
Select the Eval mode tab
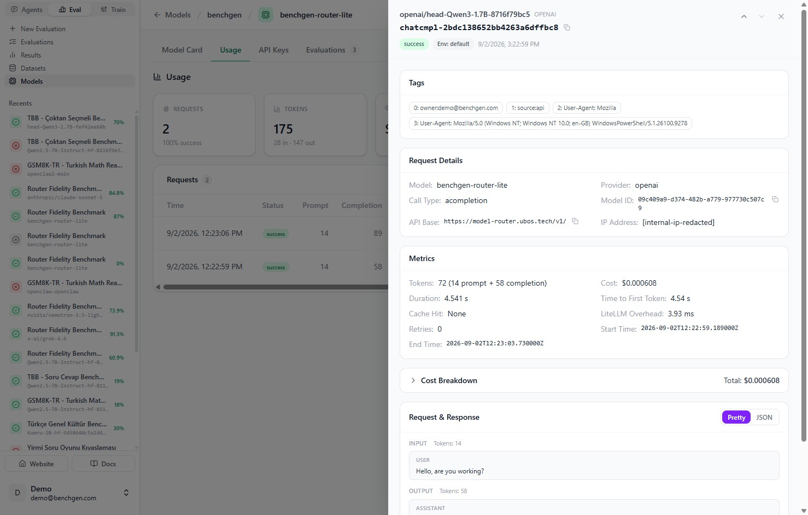(x=70, y=9)
